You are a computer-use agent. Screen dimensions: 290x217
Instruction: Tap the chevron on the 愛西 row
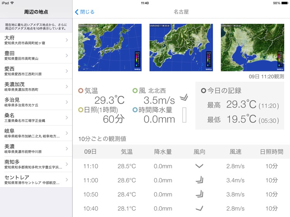(x=67, y=71)
